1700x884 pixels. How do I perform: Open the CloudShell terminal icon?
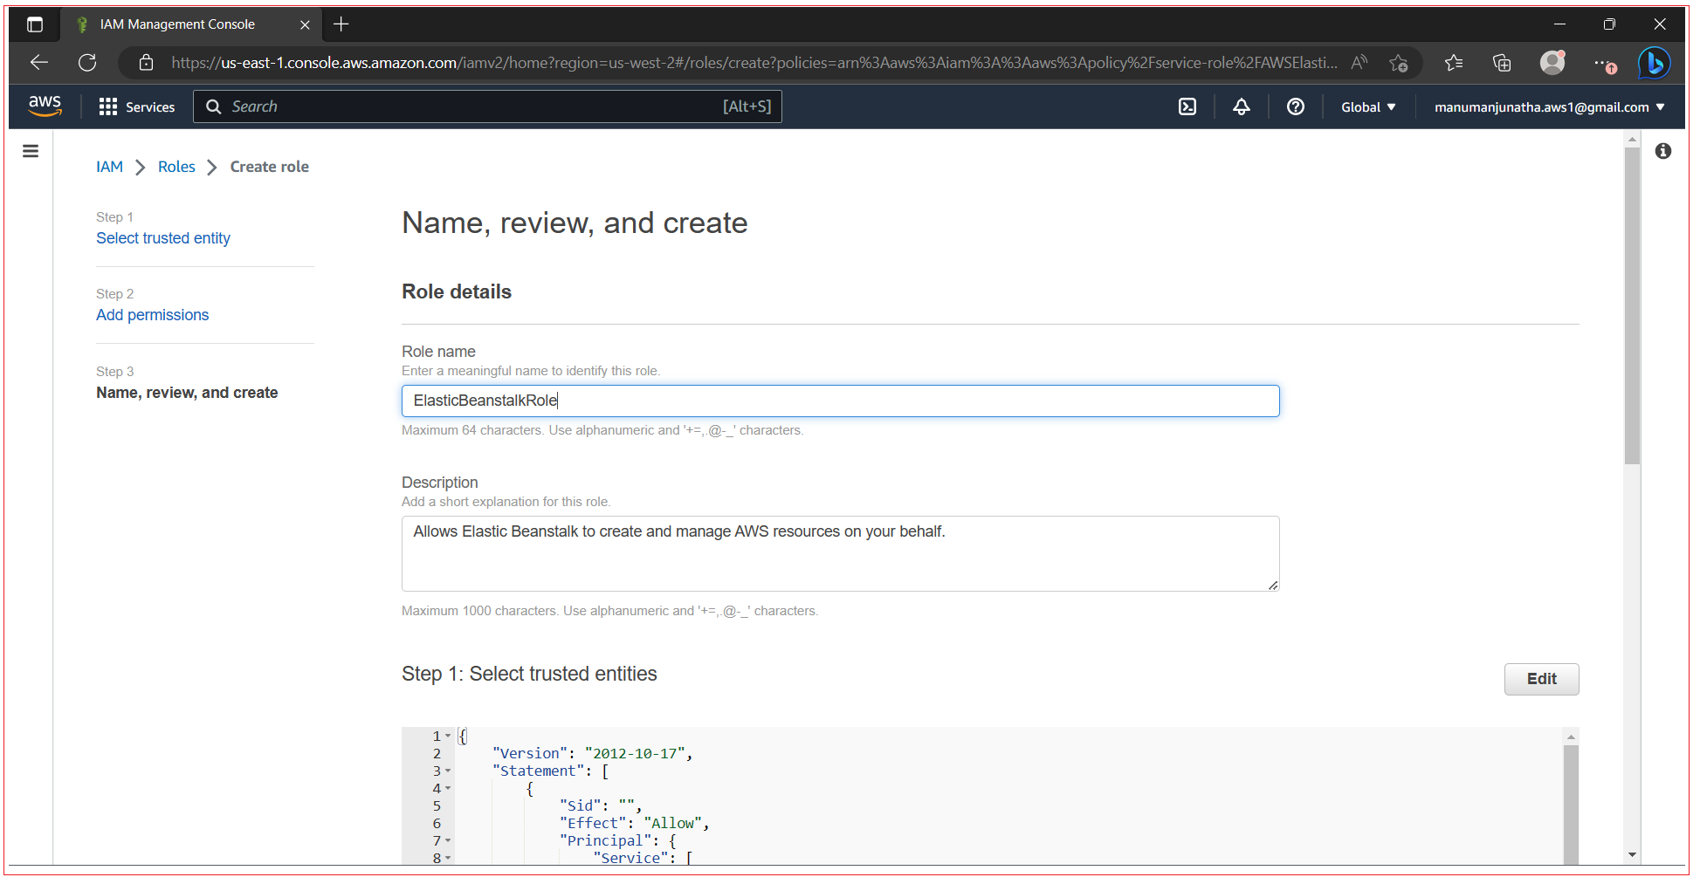(x=1187, y=106)
